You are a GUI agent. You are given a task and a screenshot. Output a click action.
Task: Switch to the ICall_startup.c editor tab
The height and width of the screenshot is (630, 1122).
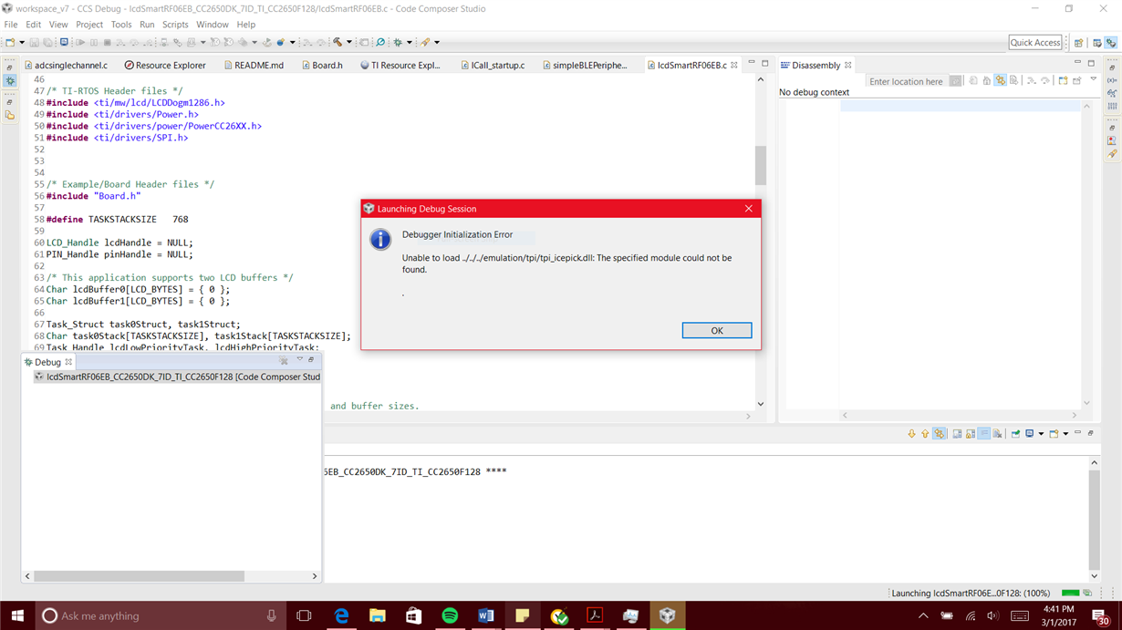click(493, 65)
